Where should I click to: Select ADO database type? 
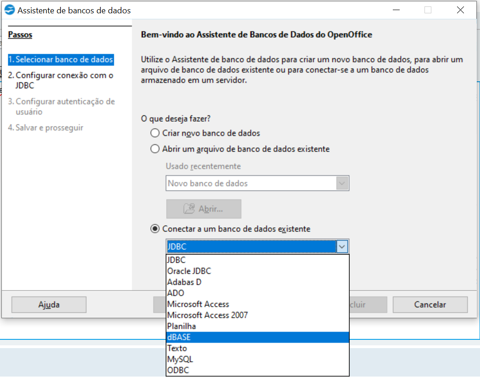click(257, 293)
